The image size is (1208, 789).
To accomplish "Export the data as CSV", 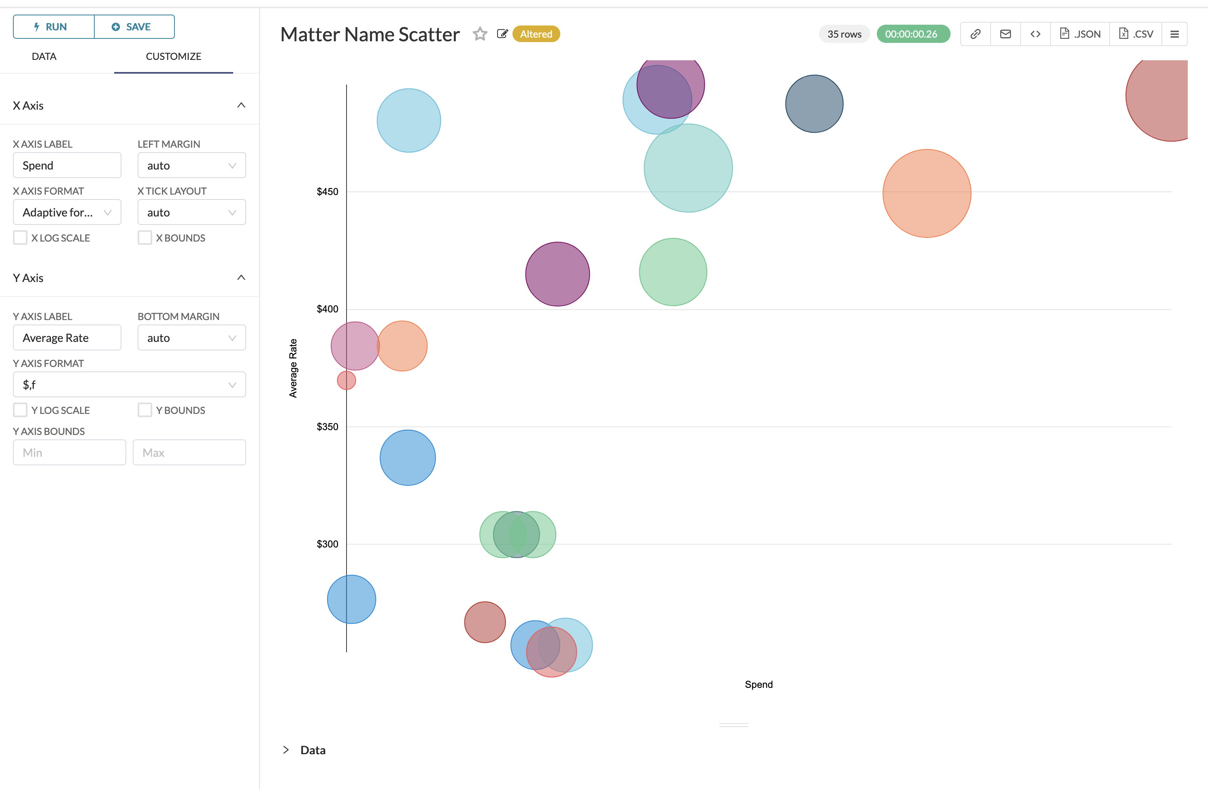I will point(1136,34).
